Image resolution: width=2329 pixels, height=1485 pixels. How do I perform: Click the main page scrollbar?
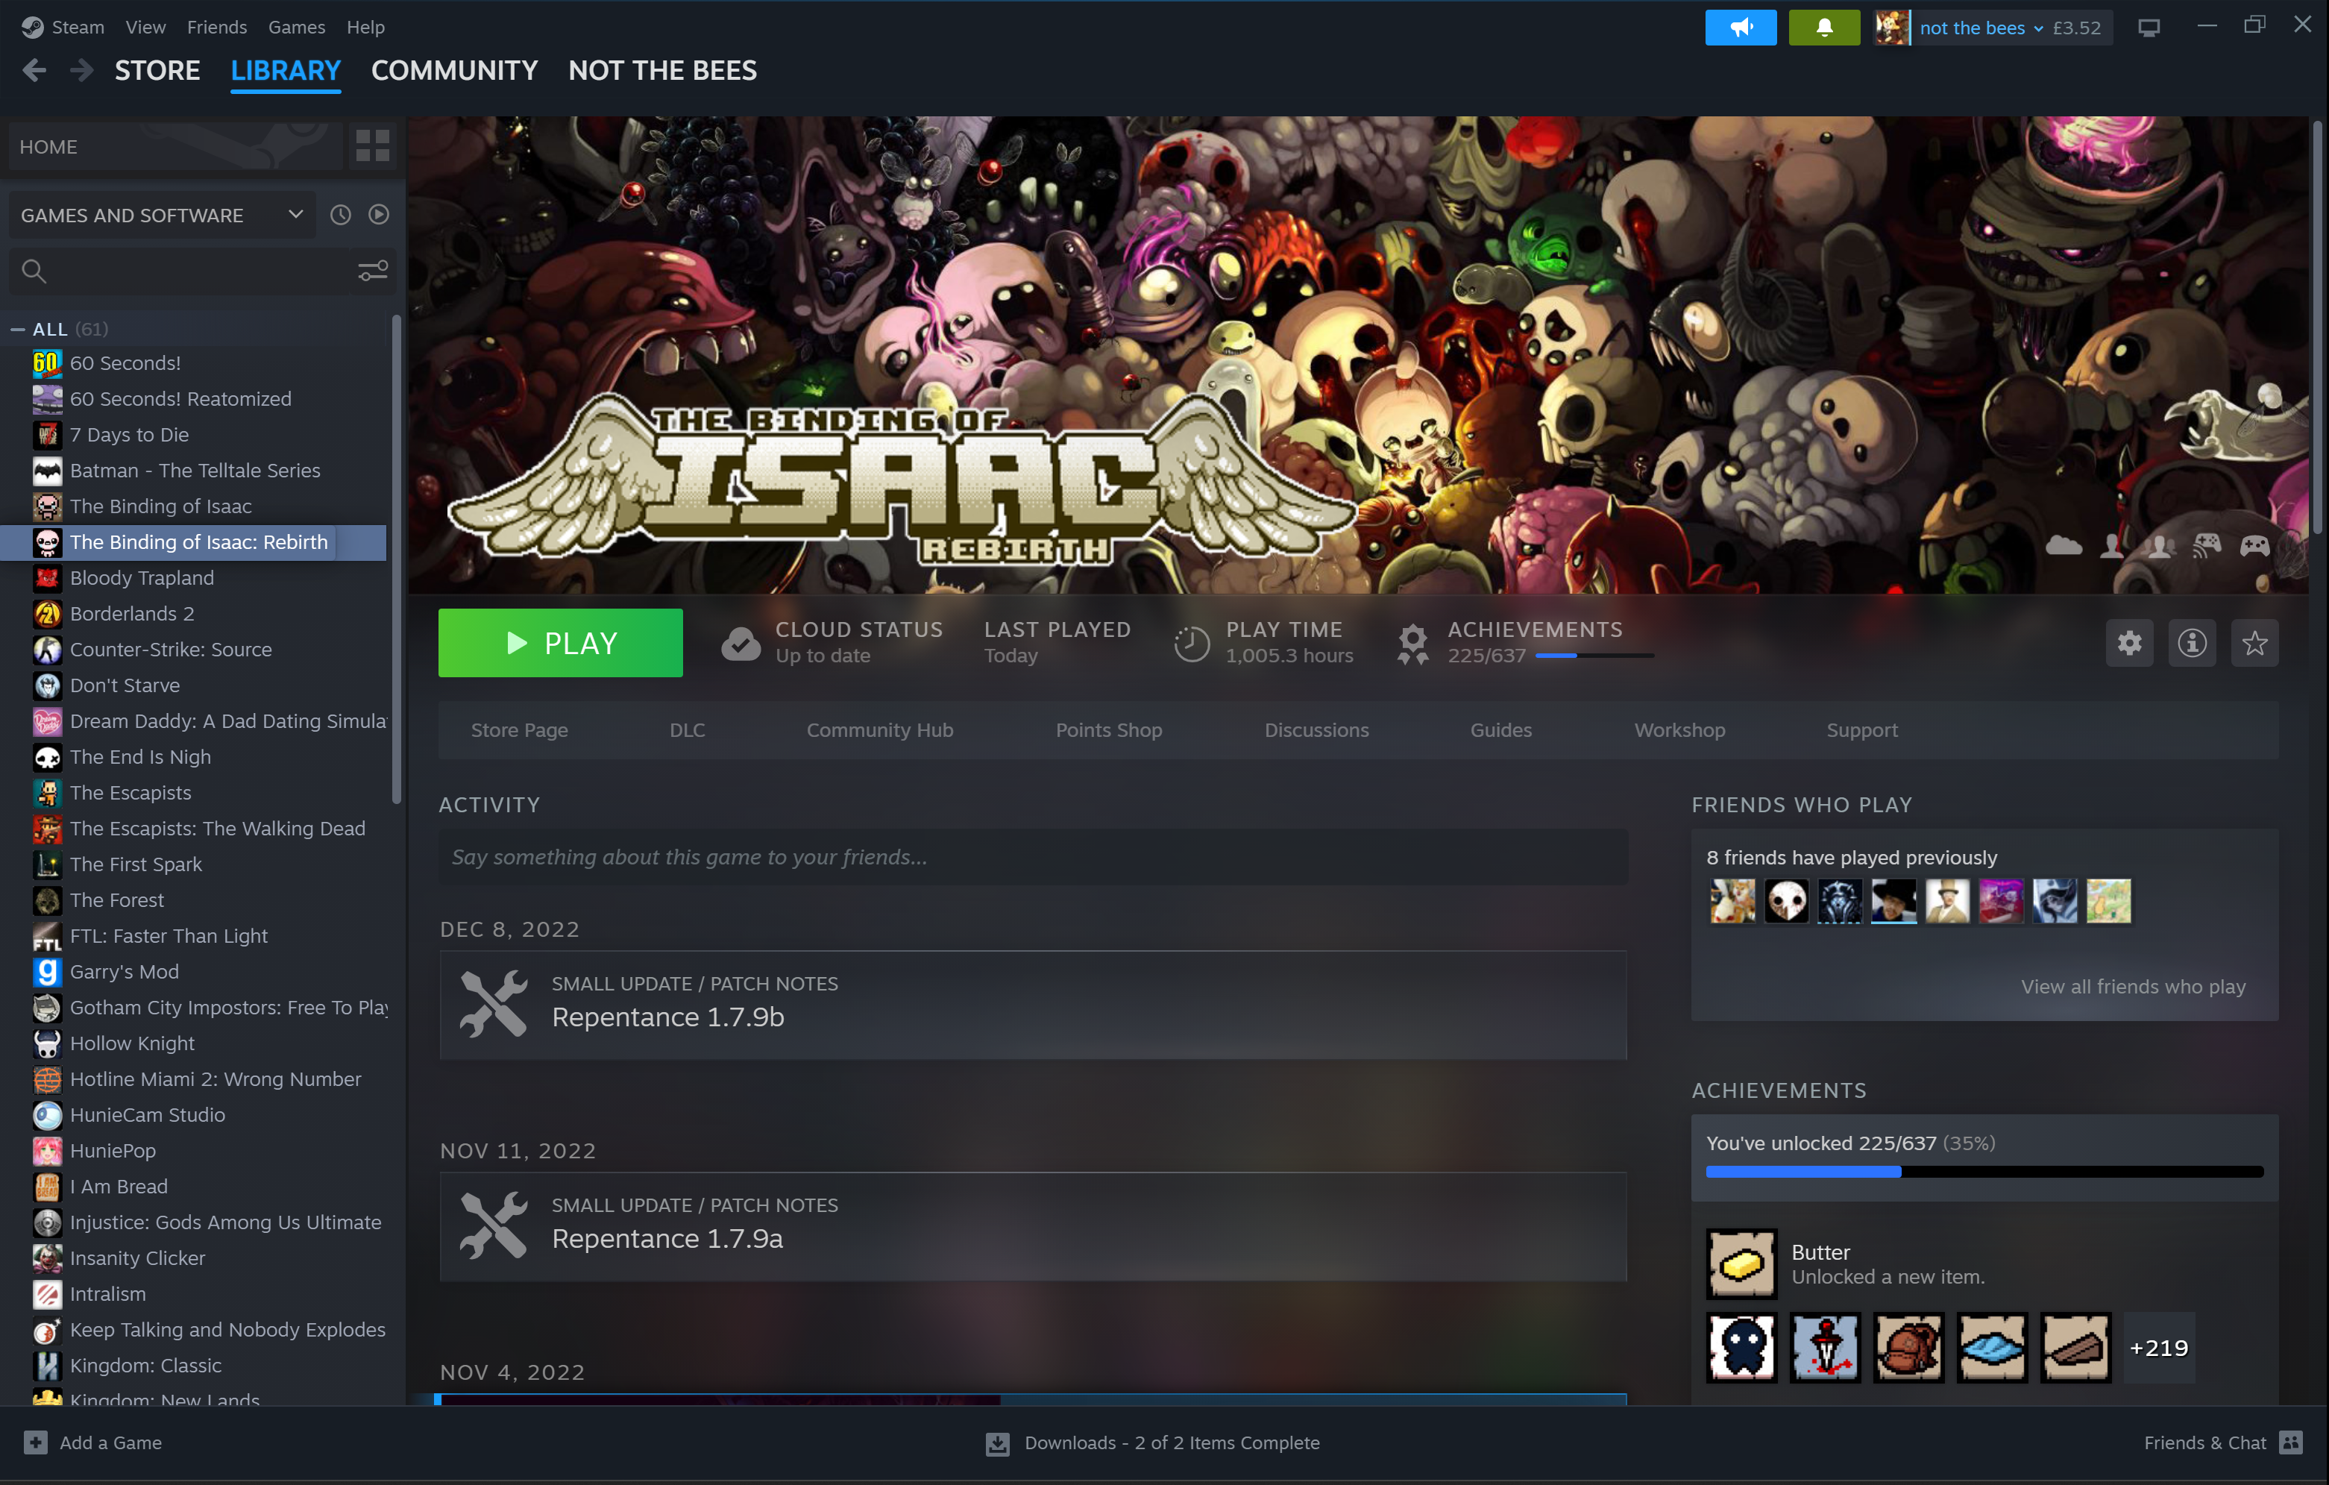coord(2316,327)
